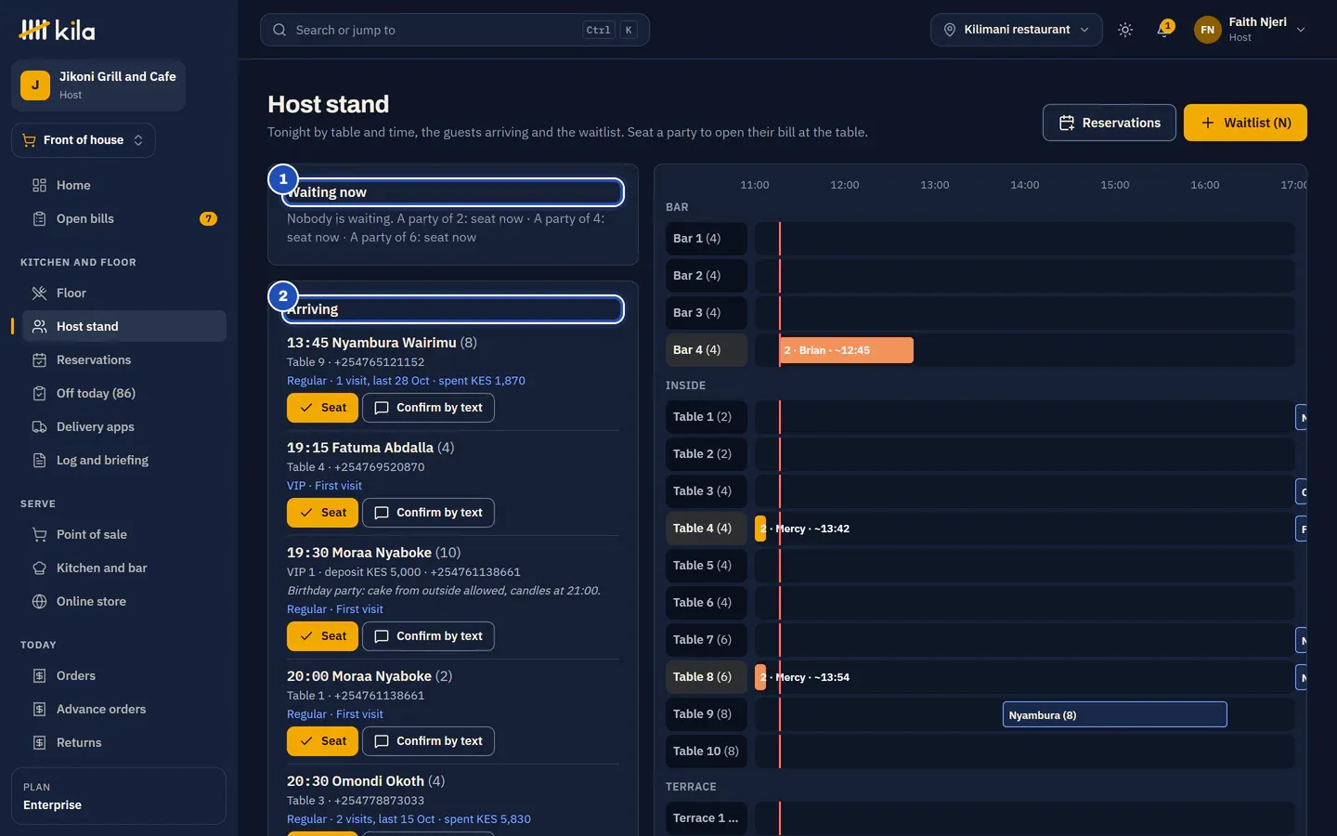Screen dimensions: 1337x836
Task: Click the Off today (86) clipboard icon
Action: [x=39, y=393]
